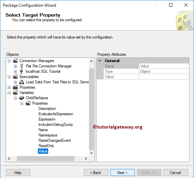Select Flat File Connection Manager label
This screenshot has width=194, height=178.
[x=49, y=66]
